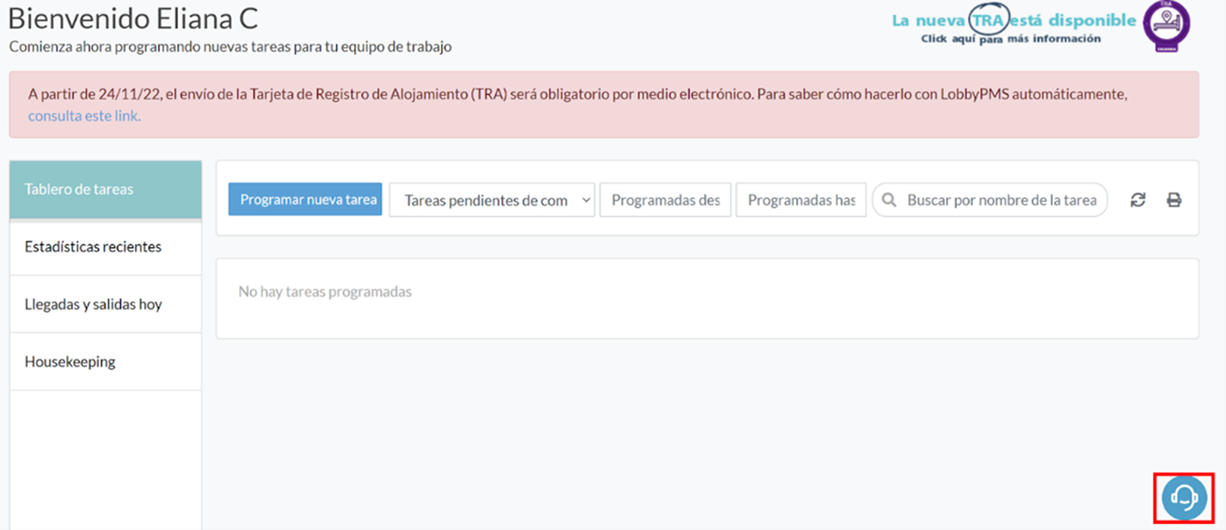Click the purple TRA bed badge icon
The width and height of the screenshot is (1226, 530).
click(1166, 25)
